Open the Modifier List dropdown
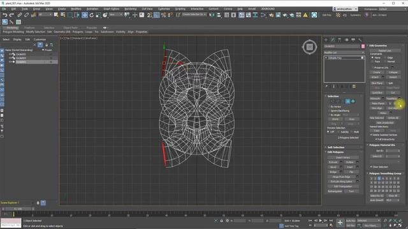The image size is (408, 229). (x=344, y=52)
